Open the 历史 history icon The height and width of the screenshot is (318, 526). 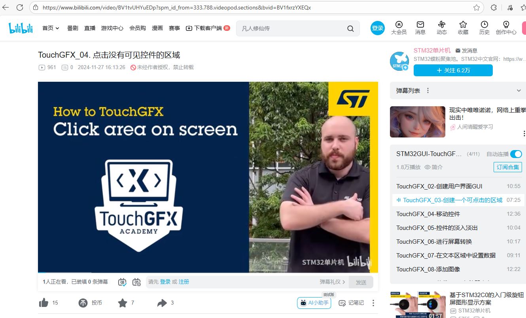pos(484,24)
